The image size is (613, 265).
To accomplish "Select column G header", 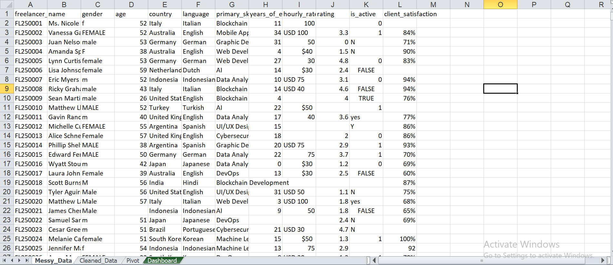I will tap(232, 5).
